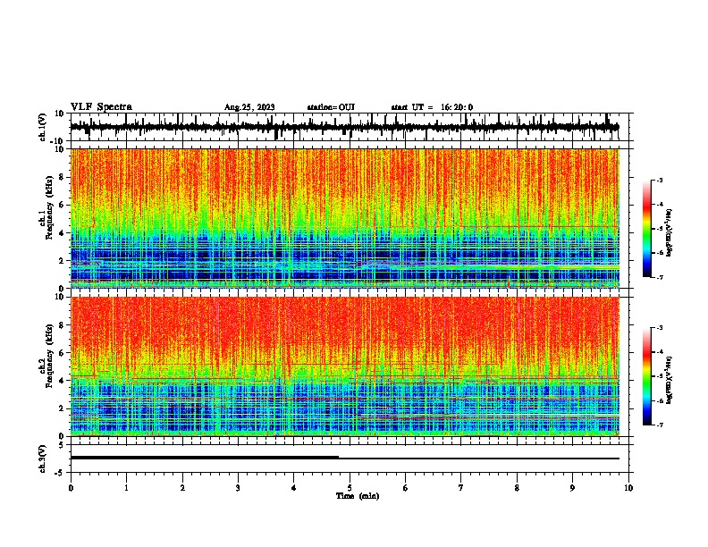Click the "2" kHz tick on ch.1 spectrogram axis
Image resolution: width=708 pixels, height=547 pixels.
coord(63,260)
